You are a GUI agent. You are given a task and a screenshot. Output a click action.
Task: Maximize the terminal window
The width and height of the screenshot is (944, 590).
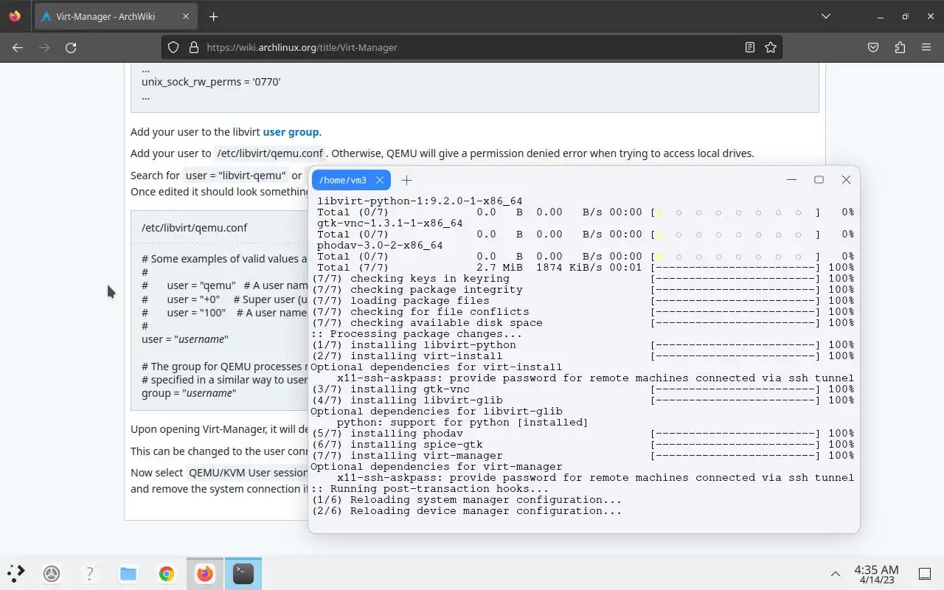coord(819,179)
